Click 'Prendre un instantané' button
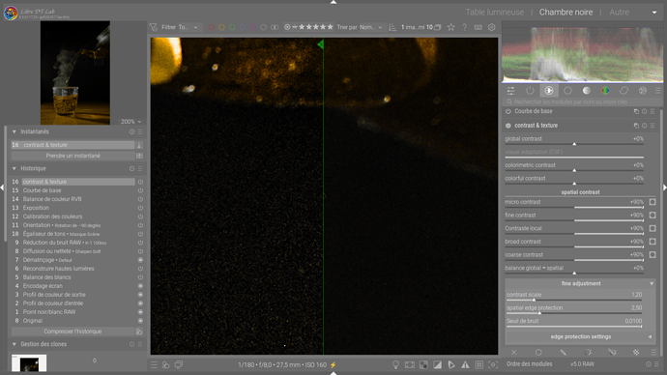 coord(72,156)
